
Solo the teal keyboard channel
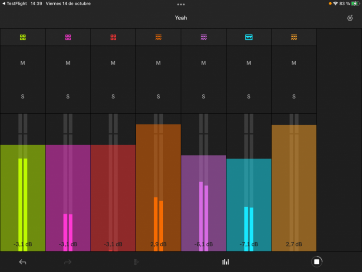click(248, 97)
